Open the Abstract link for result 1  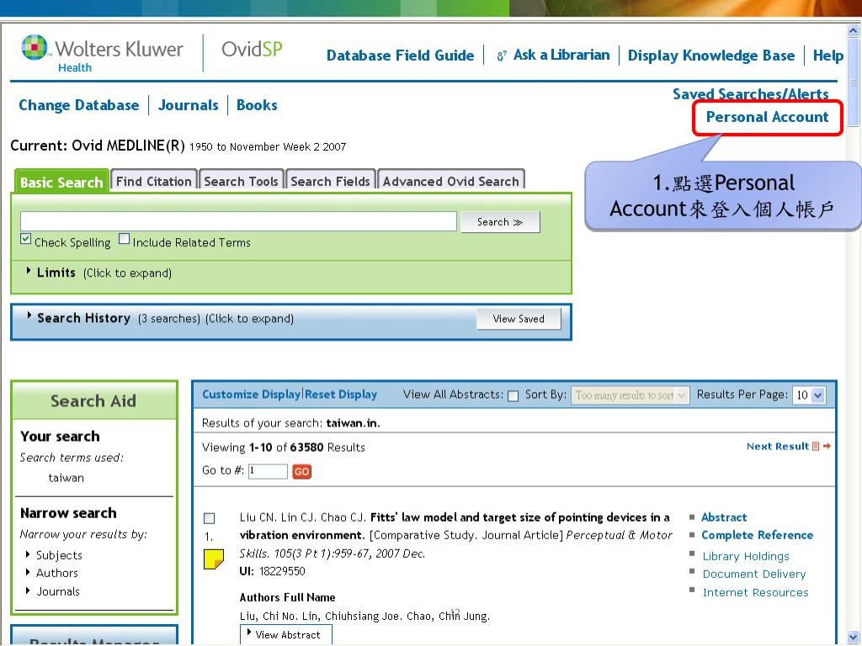click(723, 517)
